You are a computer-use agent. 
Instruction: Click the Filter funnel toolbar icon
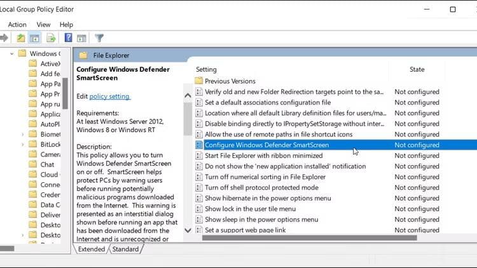[99, 38]
